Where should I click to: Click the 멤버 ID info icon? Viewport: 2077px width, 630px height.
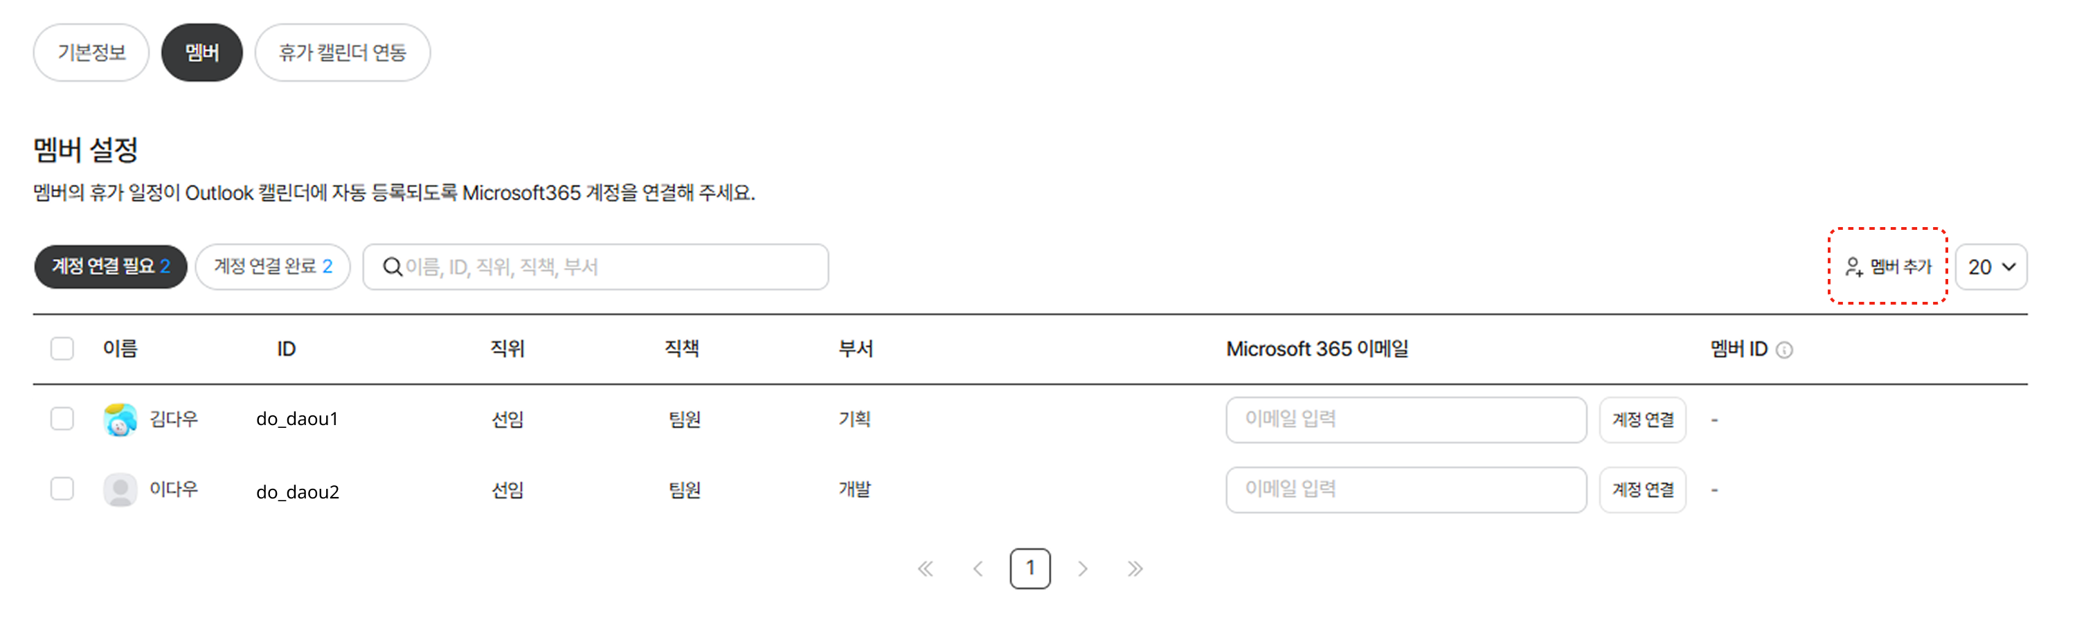1784,350
